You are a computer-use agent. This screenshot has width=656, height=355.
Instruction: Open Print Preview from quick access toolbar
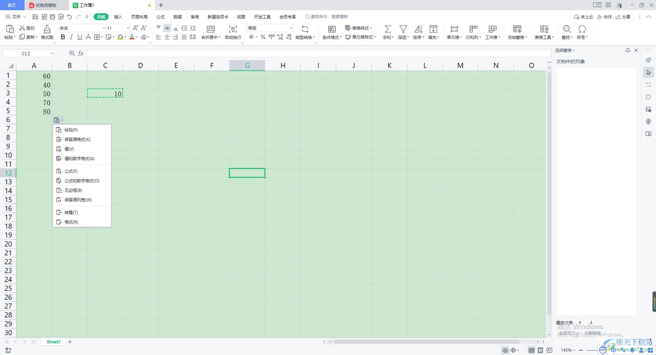point(61,17)
